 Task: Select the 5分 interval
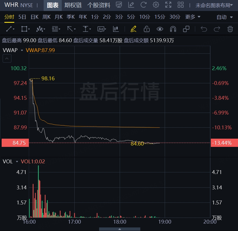coord(131,17)
